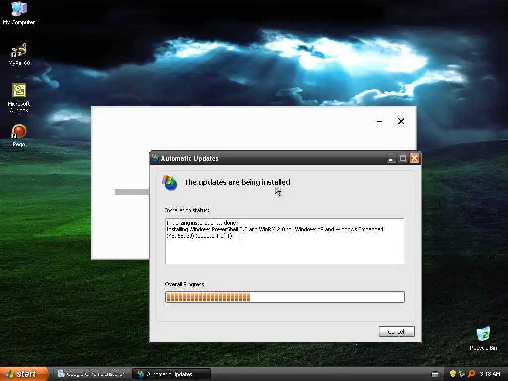The width and height of the screenshot is (508, 381).
Task: Click the 3:18 AM taskbar clock
Action: (490, 374)
